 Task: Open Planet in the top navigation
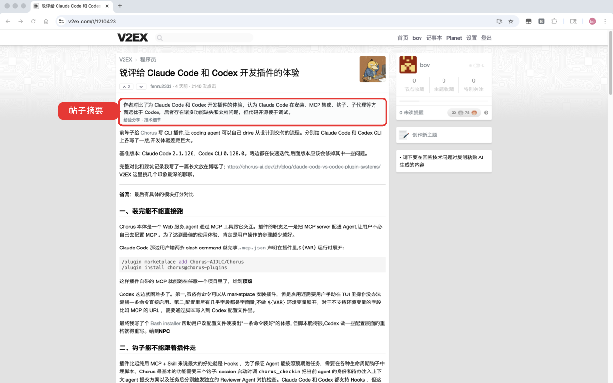coord(454,38)
